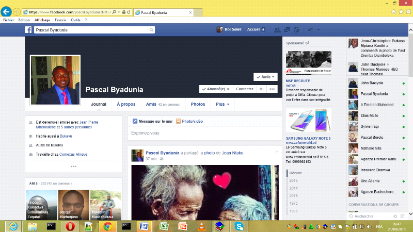
Task: Open the friend requests icon in top bar
Action: coord(278,30)
